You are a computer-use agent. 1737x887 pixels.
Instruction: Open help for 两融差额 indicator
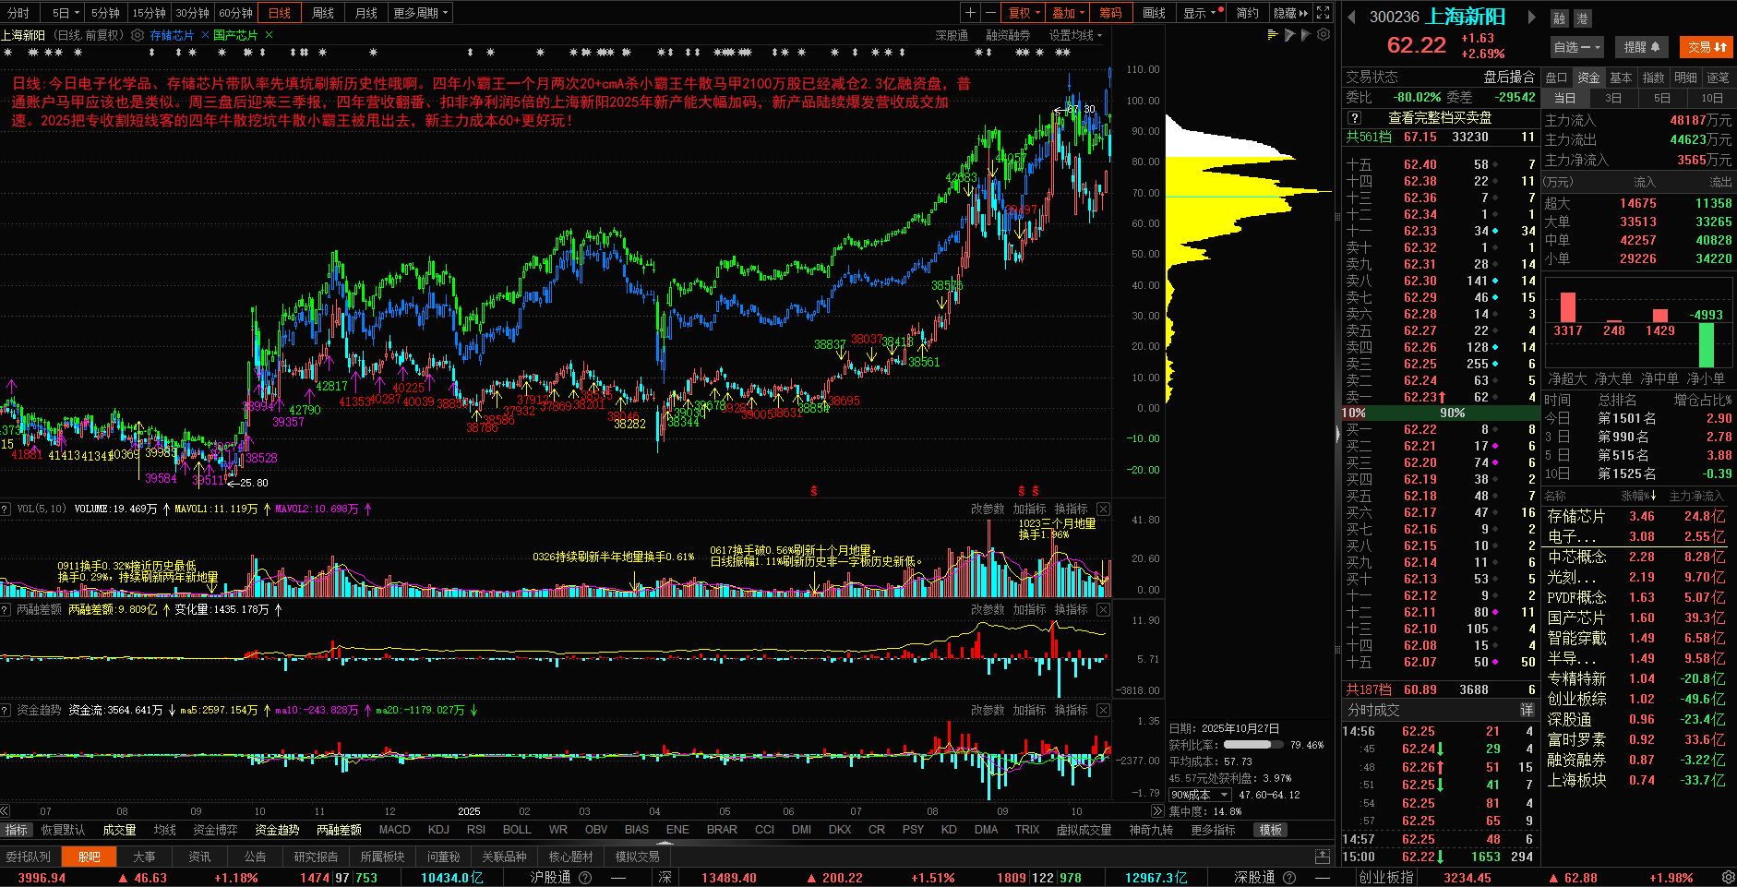point(6,609)
